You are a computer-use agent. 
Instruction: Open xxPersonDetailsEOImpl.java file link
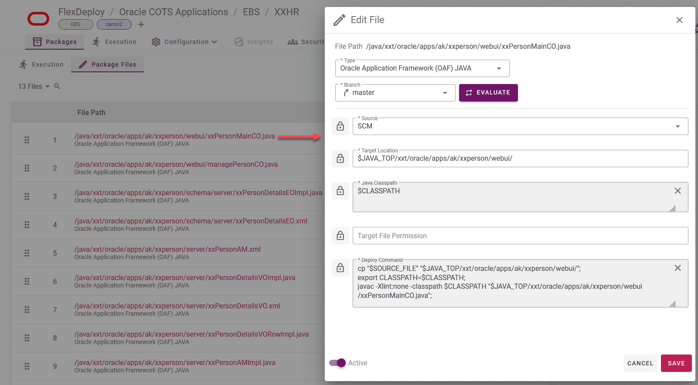[198, 192]
